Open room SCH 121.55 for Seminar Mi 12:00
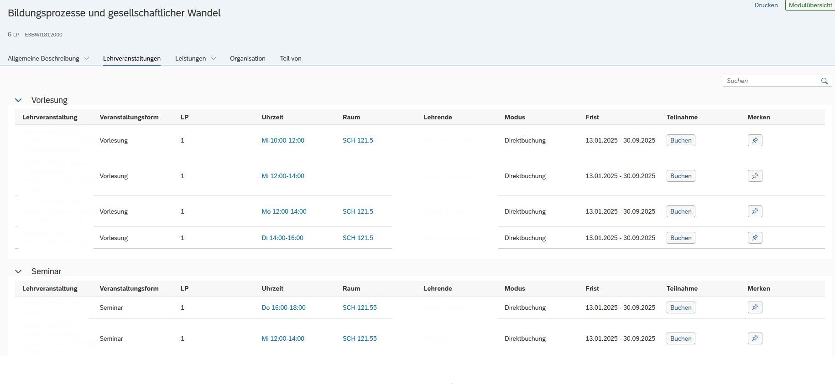 click(360, 338)
